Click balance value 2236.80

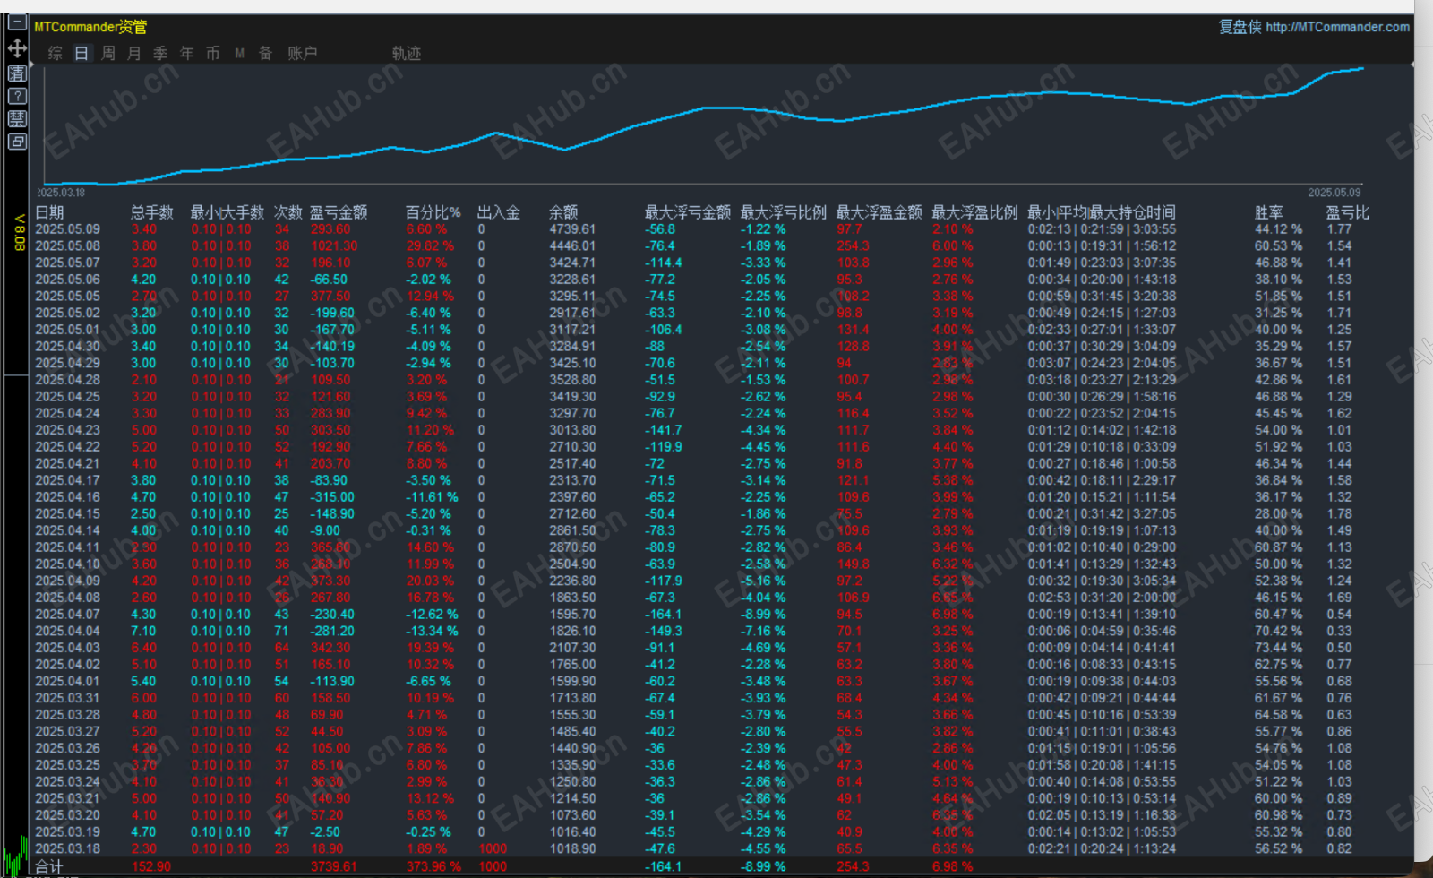pyautogui.click(x=572, y=581)
